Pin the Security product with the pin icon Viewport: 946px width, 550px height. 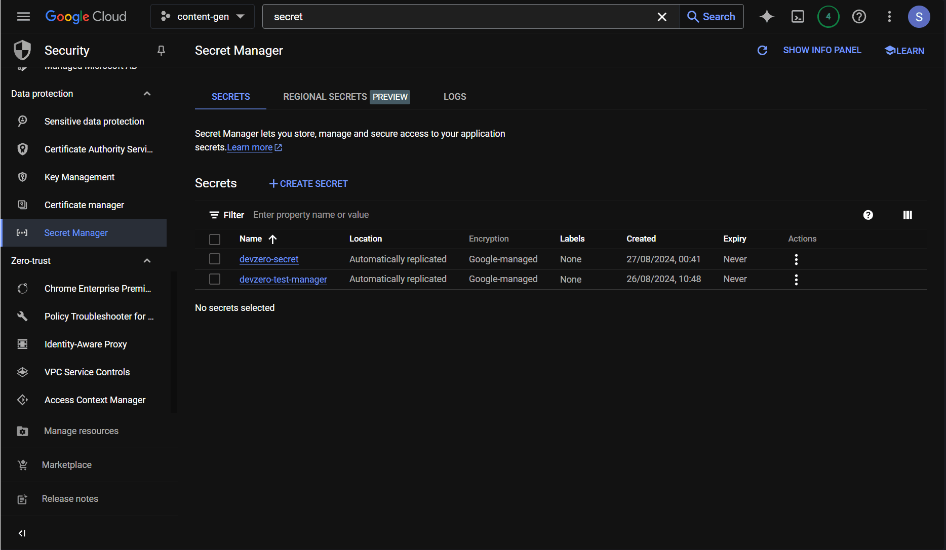click(161, 50)
